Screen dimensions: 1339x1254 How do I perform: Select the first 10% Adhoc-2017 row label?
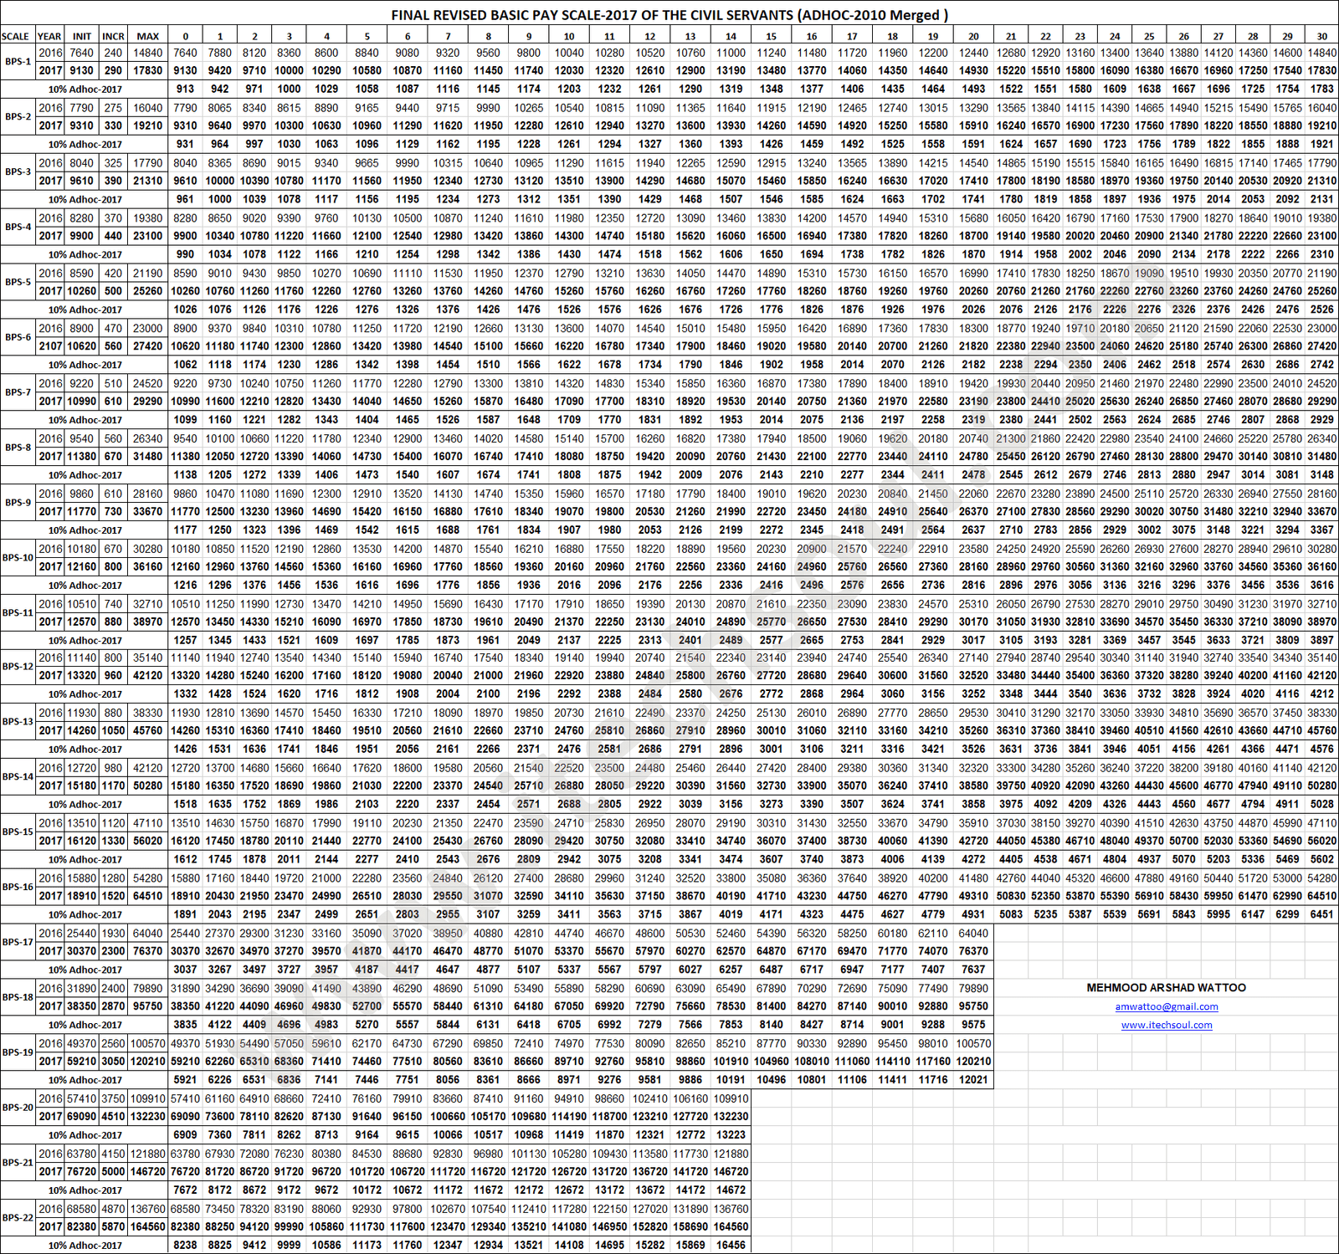point(85,89)
